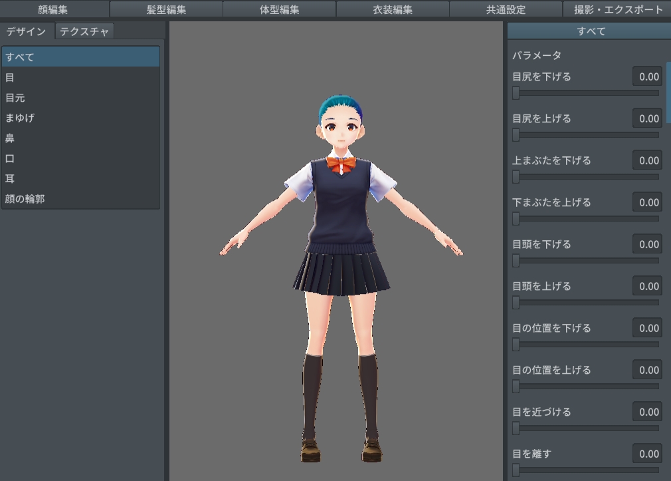Click the 目を近づける slider
The height and width of the screenshot is (481, 671).
[585, 428]
